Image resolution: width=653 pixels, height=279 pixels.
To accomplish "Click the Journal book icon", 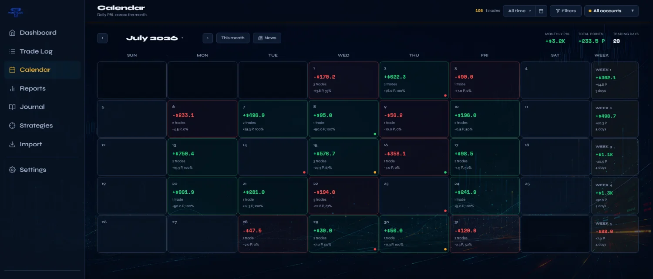I will 12,107.
